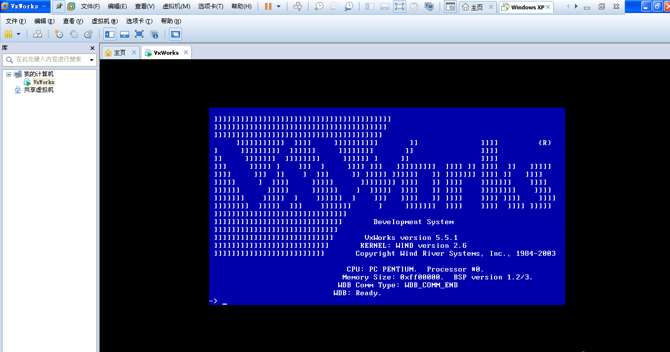Open the suspend options dropdown arrow
The height and width of the screenshot is (352, 670).
click(x=18, y=34)
